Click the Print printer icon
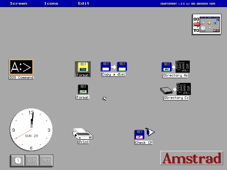Image resolution: width=227 pixels, height=170 pixels. (x=83, y=134)
